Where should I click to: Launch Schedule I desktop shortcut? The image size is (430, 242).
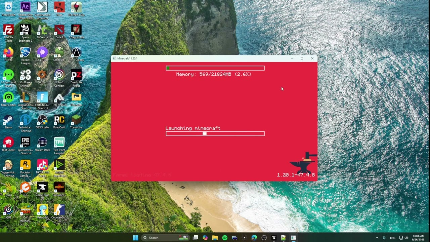(59, 54)
